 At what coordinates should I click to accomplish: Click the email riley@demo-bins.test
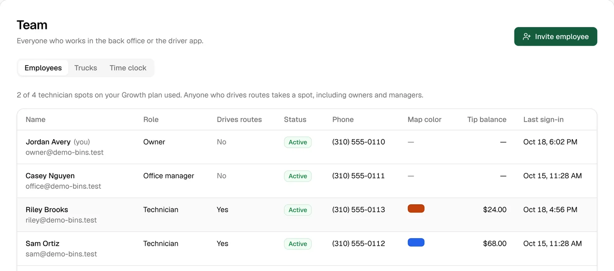[61, 220]
